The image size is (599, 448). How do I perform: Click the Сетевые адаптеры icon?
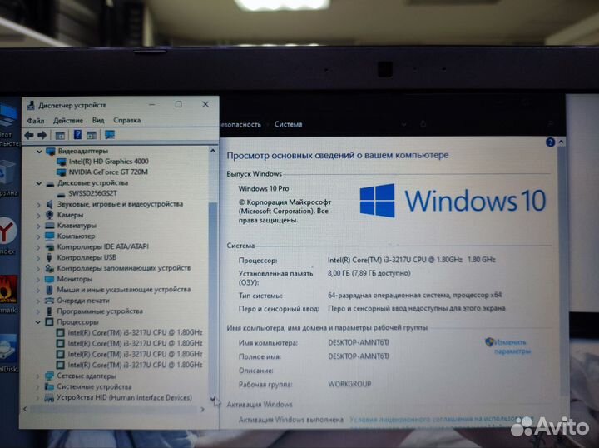[49, 376]
